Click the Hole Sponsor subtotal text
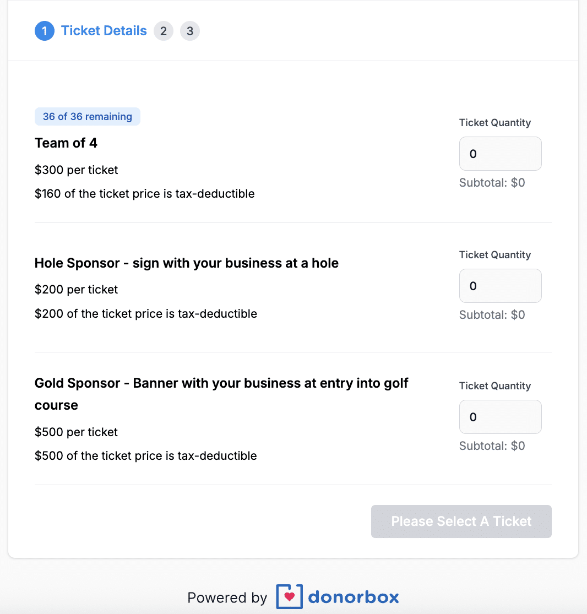587x614 pixels. 492,315
